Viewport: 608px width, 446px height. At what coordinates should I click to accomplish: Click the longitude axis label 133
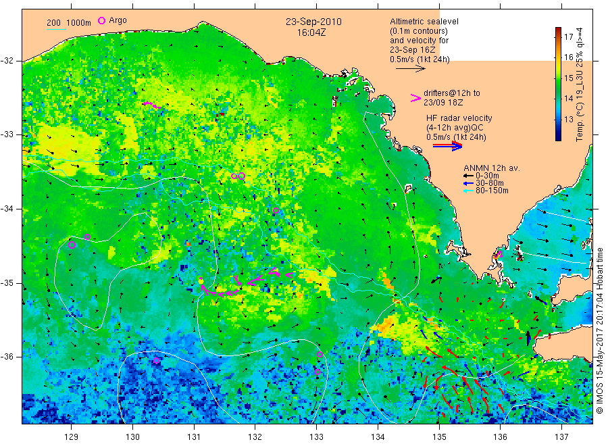[316, 437]
